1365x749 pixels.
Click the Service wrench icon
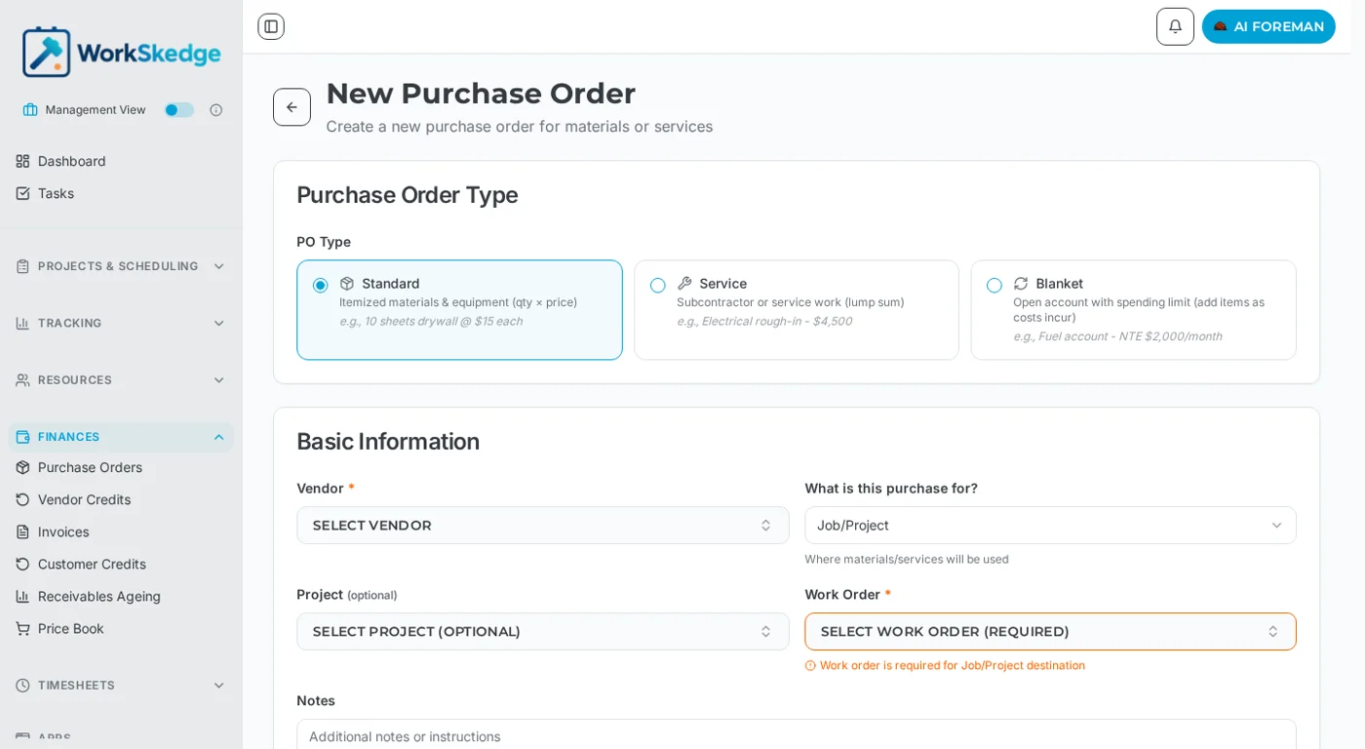coord(684,284)
